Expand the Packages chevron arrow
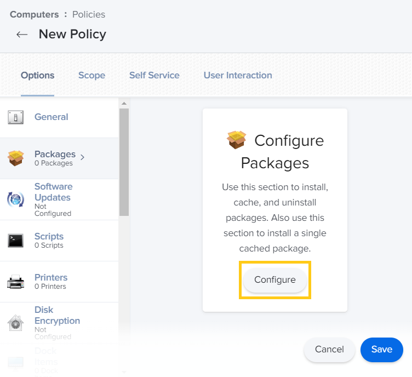Screen dimensions: 412x377 click(x=83, y=158)
